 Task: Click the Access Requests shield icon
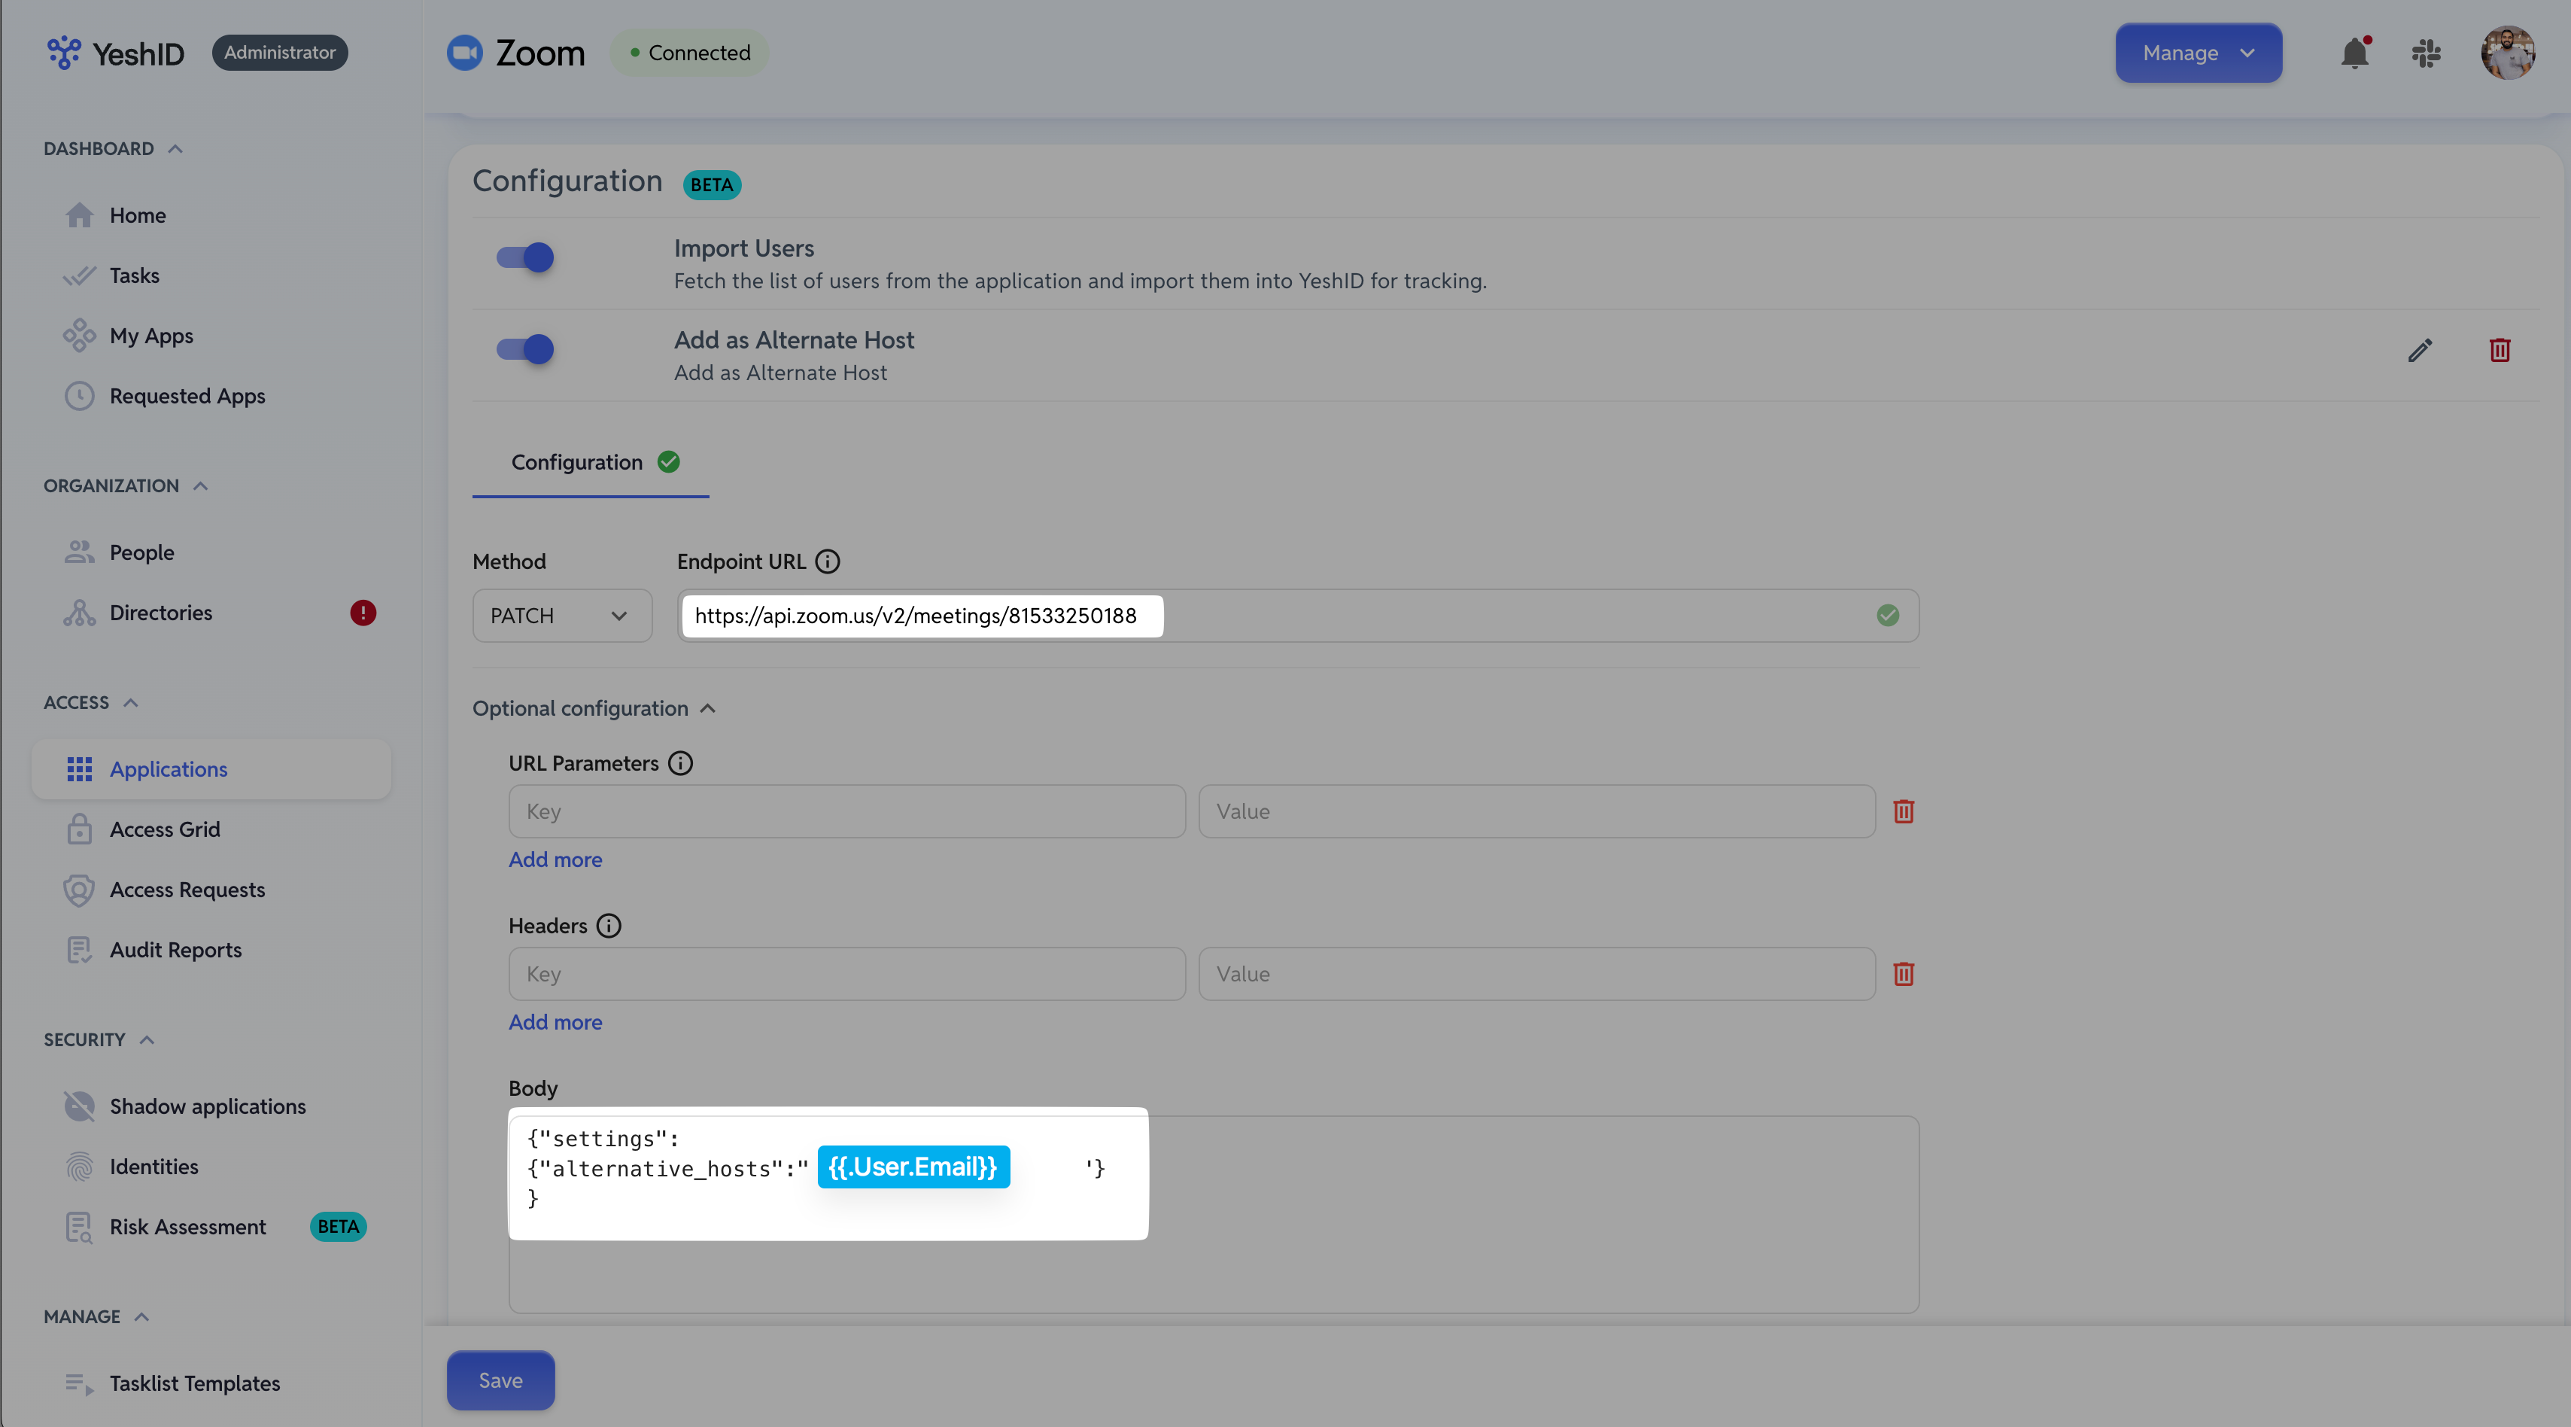(79, 890)
